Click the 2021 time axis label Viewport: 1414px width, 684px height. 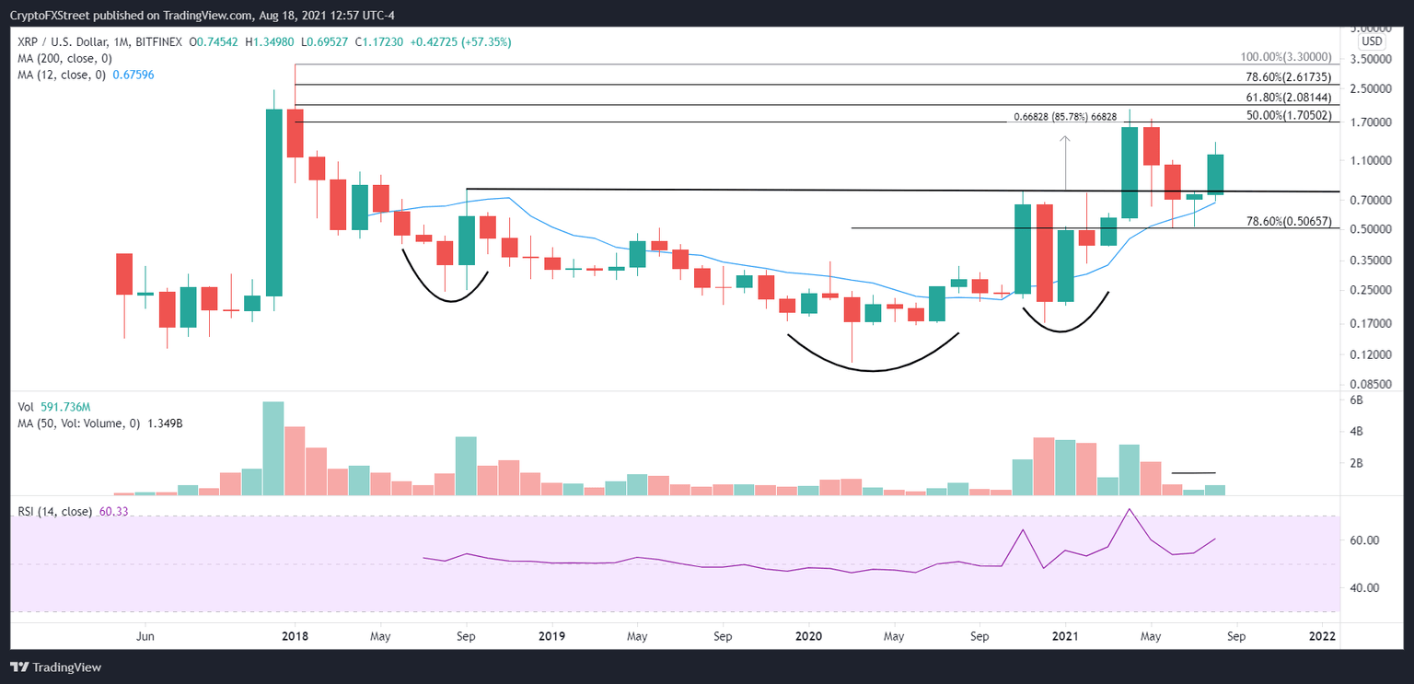(1065, 635)
